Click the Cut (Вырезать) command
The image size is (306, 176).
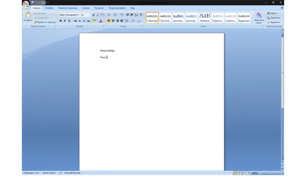40,13
